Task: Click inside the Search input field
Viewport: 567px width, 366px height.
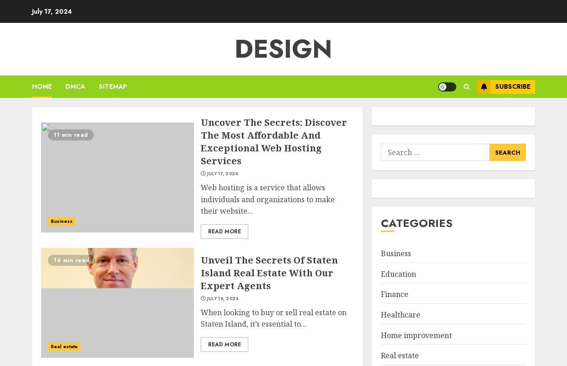Action: [x=435, y=152]
